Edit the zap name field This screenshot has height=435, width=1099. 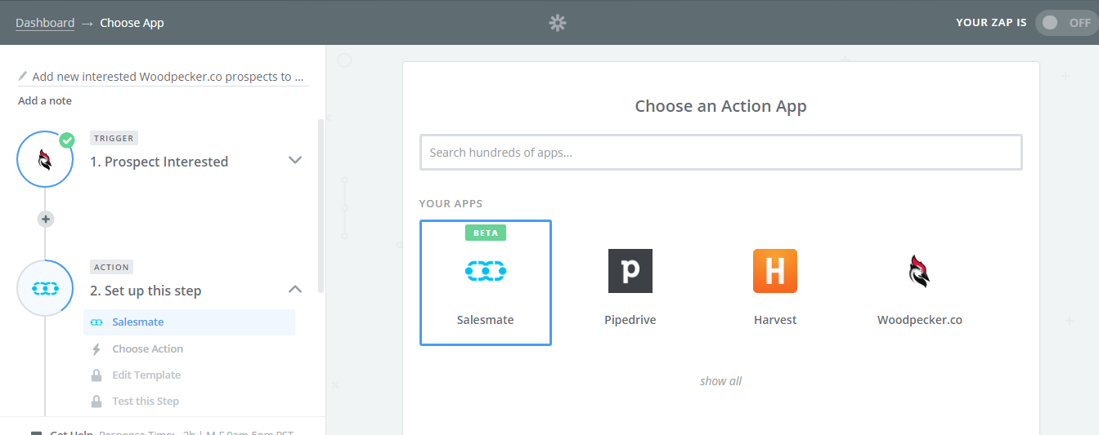tap(164, 77)
